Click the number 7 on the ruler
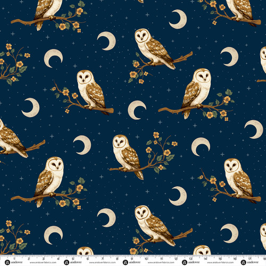This screenshot has width=266, height=266. pos(103,259)
